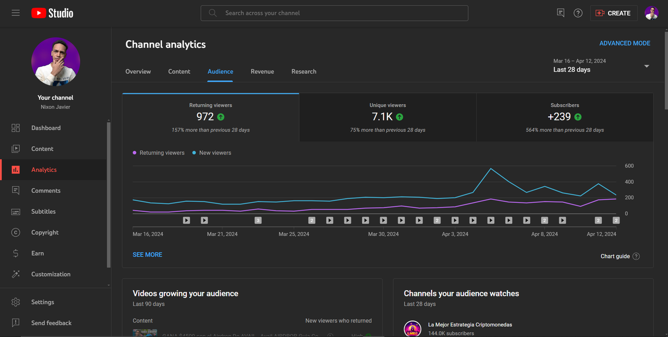The width and height of the screenshot is (668, 337).
Task: Open the Last 28 days date range dropdown
Action: 601,66
